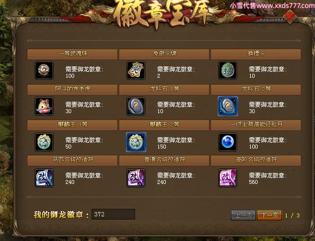Open the xxds777.com watermark link

point(272,5)
